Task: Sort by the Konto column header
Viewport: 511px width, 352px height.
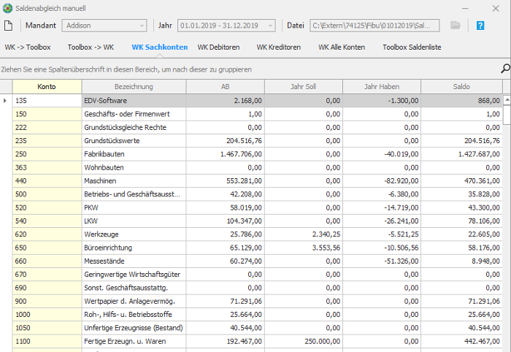Action: pyautogui.click(x=47, y=87)
